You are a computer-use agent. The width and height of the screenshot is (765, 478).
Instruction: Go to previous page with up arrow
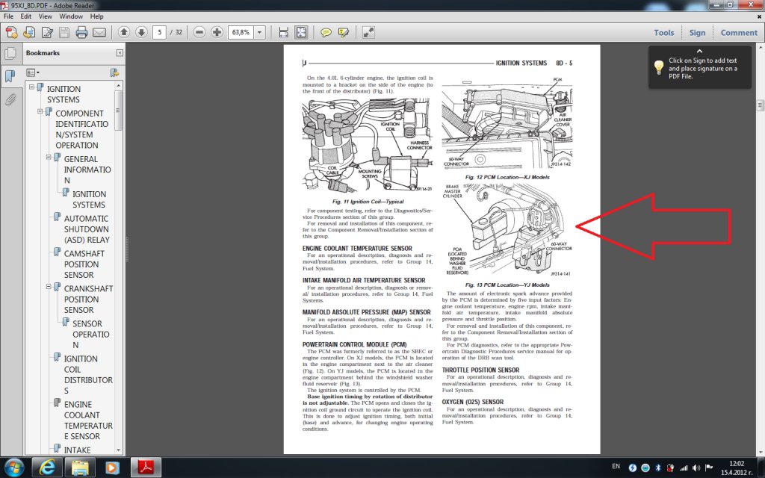click(x=124, y=32)
